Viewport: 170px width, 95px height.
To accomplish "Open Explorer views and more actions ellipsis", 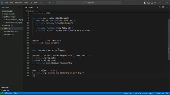I will (20, 7).
